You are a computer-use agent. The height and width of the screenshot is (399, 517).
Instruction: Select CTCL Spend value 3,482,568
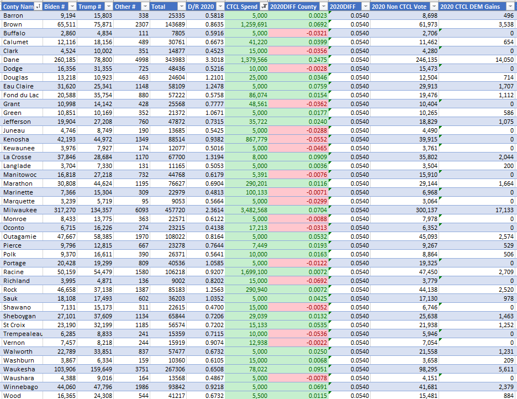[x=247, y=210]
